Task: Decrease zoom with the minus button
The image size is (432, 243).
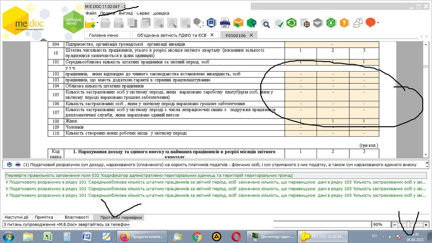Action: 395,224
